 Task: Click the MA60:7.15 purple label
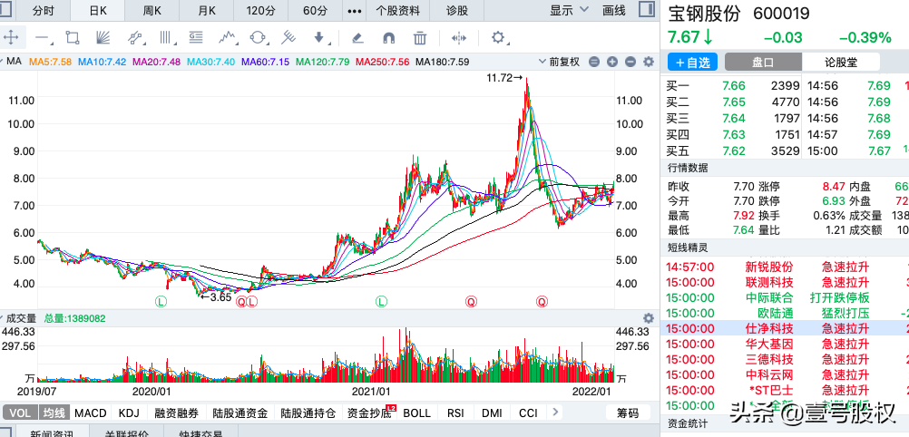click(265, 62)
